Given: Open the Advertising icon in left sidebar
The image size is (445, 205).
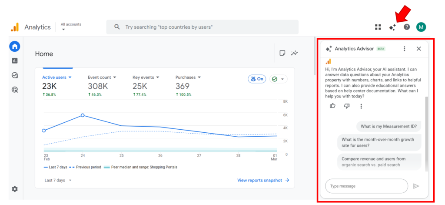Looking at the screenshot, I should tap(15, 90).
